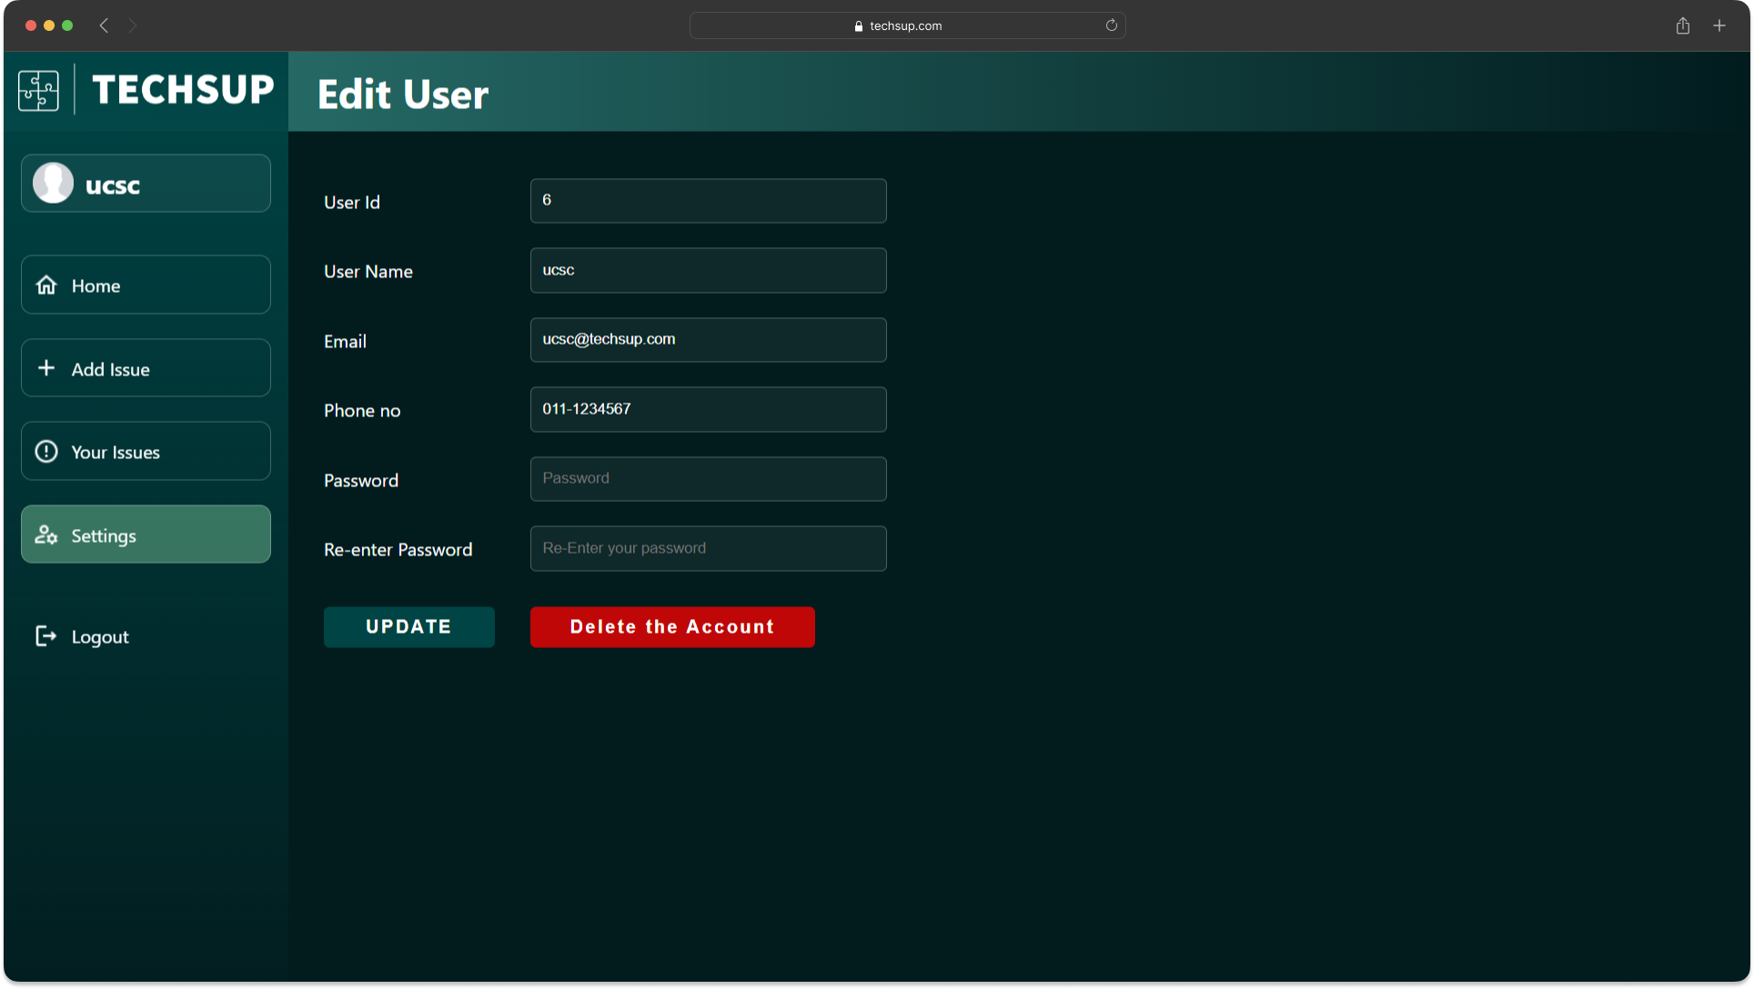Focus the User Name input field
The height and width of the screenshot is (989, 1754).
708,271
